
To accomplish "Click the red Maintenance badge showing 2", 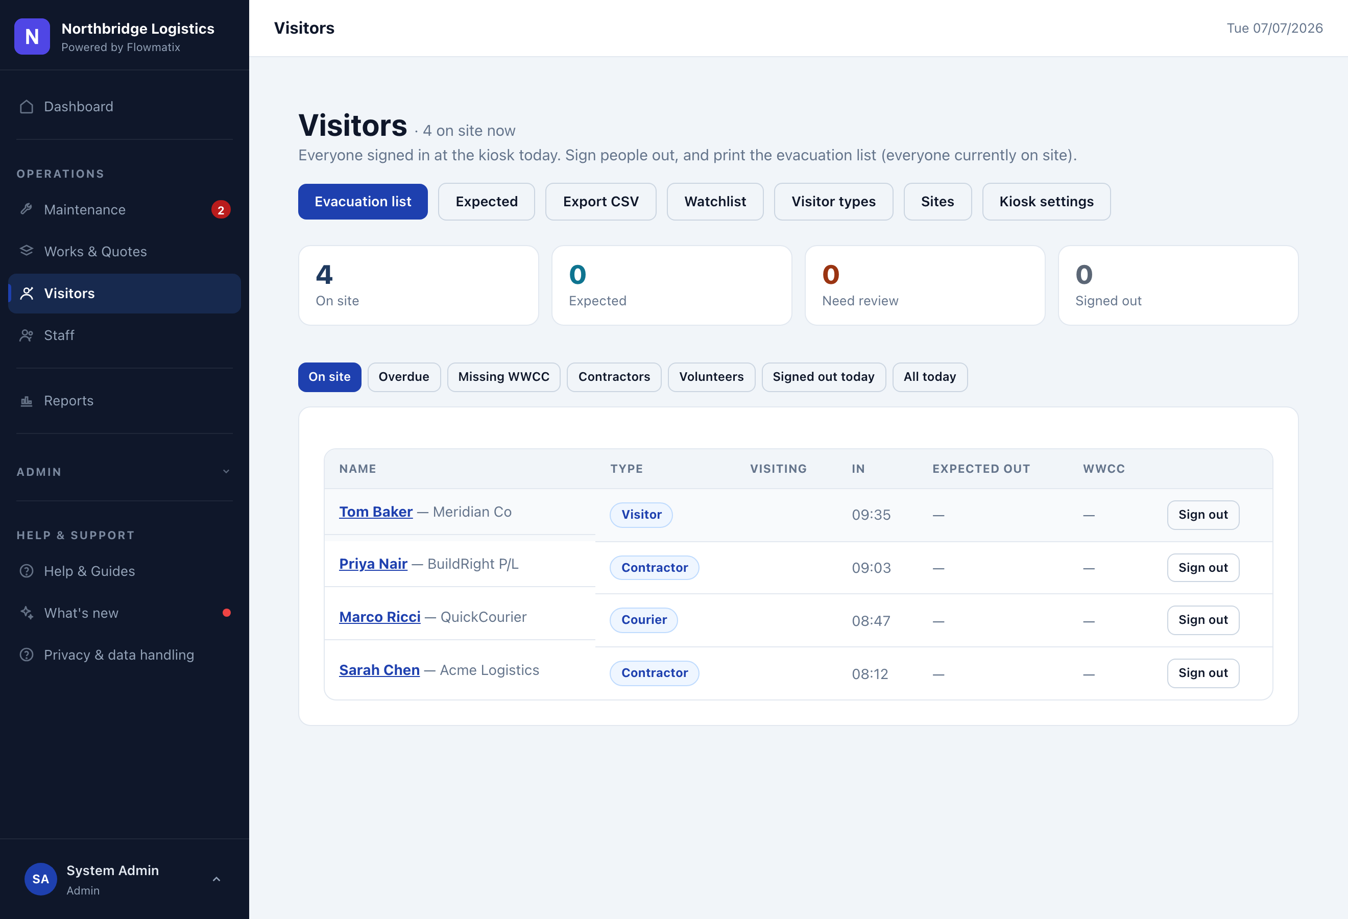I will 221,210.
